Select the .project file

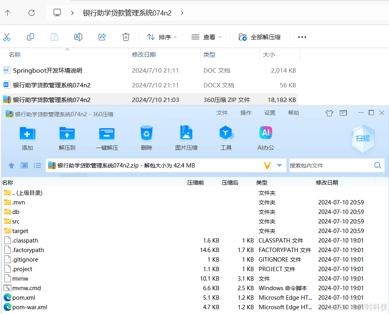pos(18,269)
